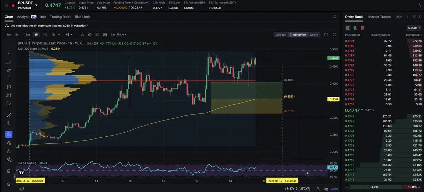Select the chart patterns tool

click(9, 87)
